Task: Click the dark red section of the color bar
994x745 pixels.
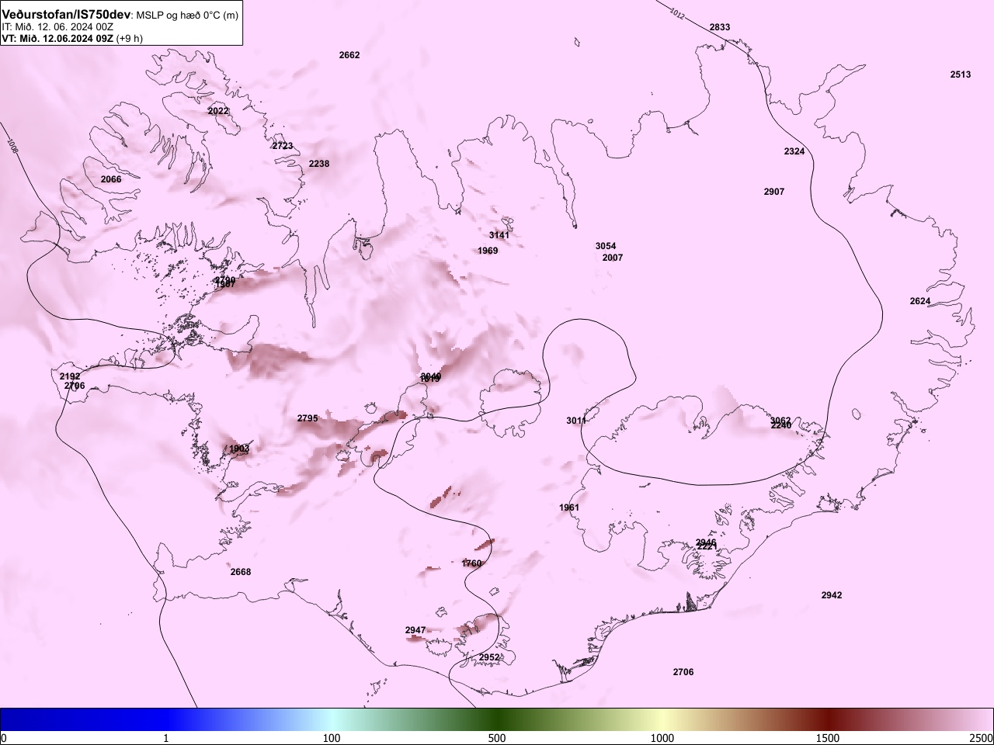Action: [x=828, y=719]
